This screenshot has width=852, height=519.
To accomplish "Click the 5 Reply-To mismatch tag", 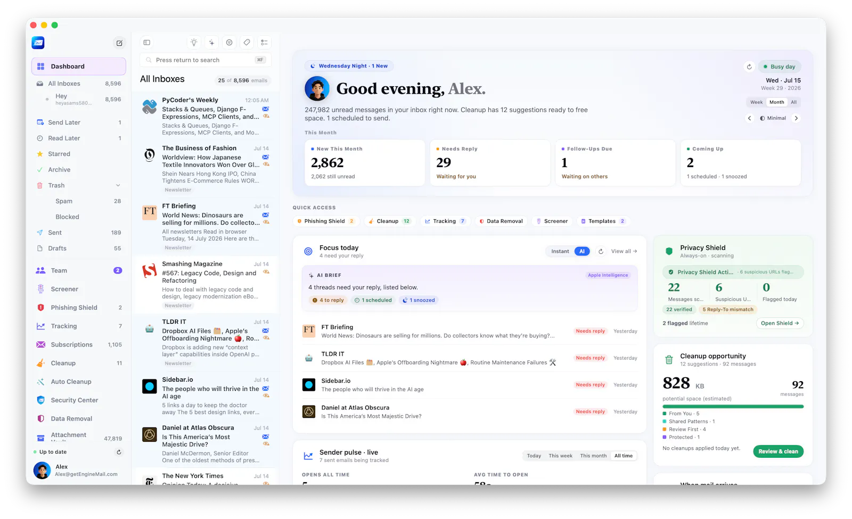I will click(728, 310).
